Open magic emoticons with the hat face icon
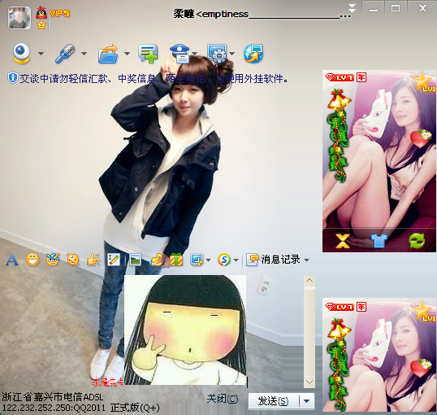The width and height of the screenshot is (437, 415). (x=53, y=260)
